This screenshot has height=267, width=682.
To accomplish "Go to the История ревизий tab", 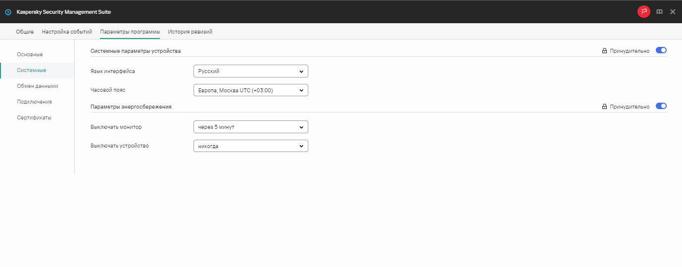I will coord(190,32).
